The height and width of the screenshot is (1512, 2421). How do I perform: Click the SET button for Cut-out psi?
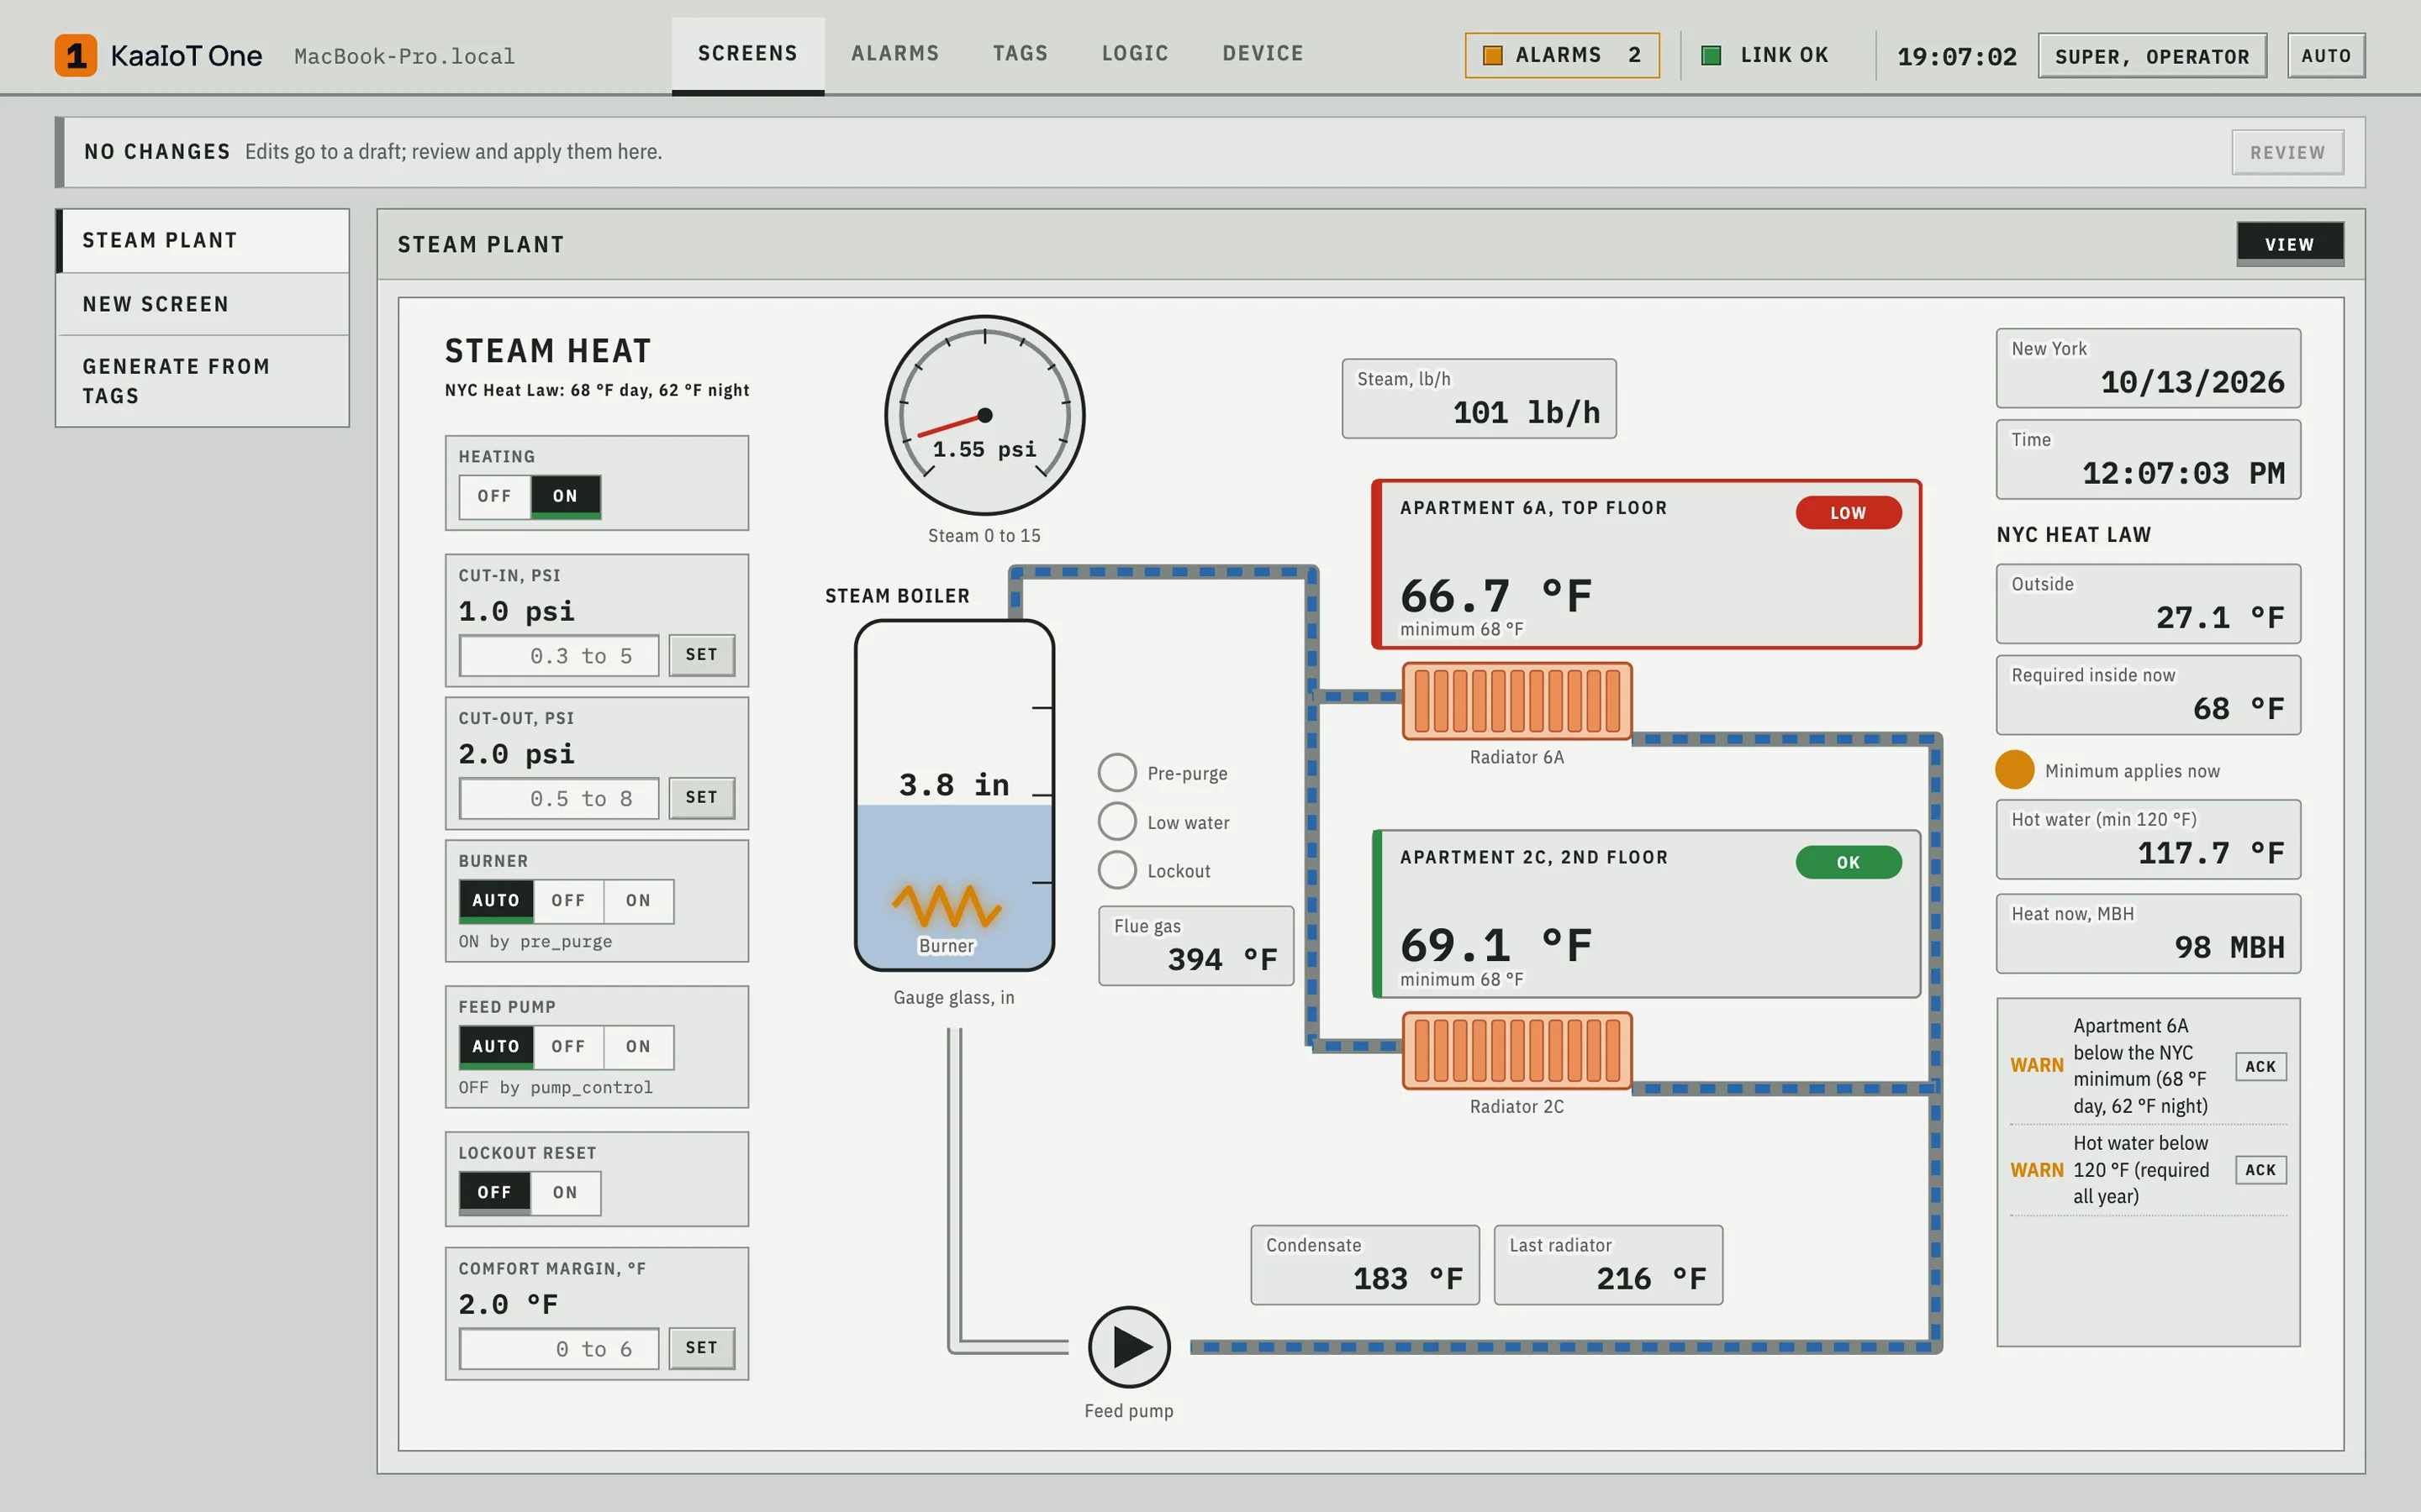701,798
